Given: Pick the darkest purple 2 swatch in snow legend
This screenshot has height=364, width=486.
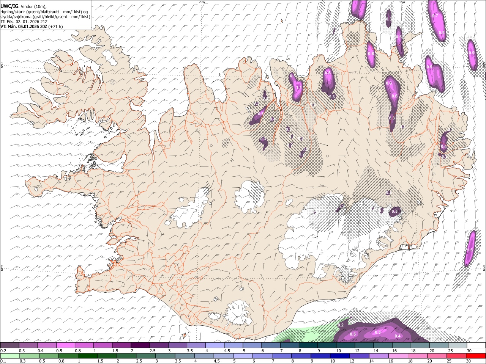Looking at the screenshot, I should (x=140, y=345).
